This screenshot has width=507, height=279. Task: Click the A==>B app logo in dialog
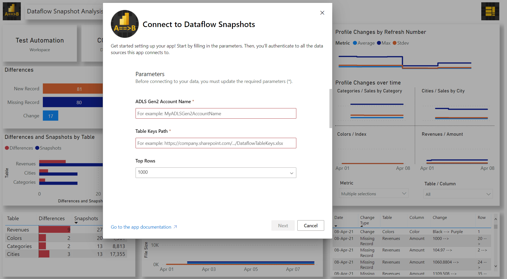(125, 24)
